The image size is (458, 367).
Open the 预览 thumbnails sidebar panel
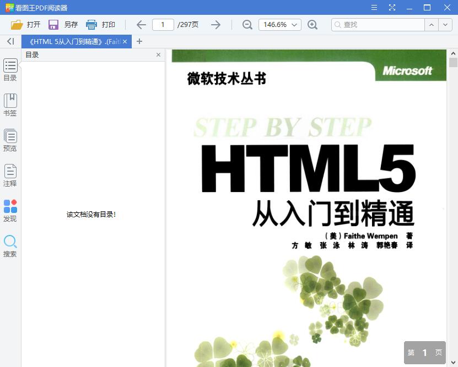(10, 140)
